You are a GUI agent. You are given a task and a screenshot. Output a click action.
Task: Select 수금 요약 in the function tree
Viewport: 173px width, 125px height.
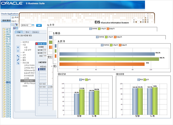click(28, 50)
